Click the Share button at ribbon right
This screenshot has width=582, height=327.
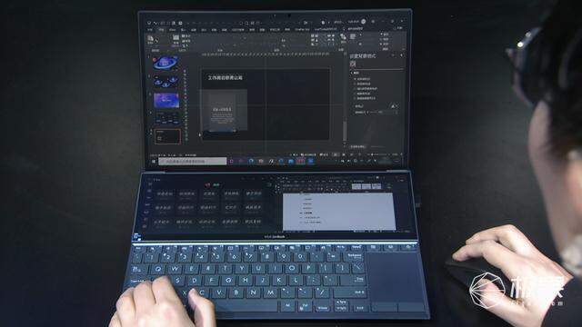[x=398, y=28]
